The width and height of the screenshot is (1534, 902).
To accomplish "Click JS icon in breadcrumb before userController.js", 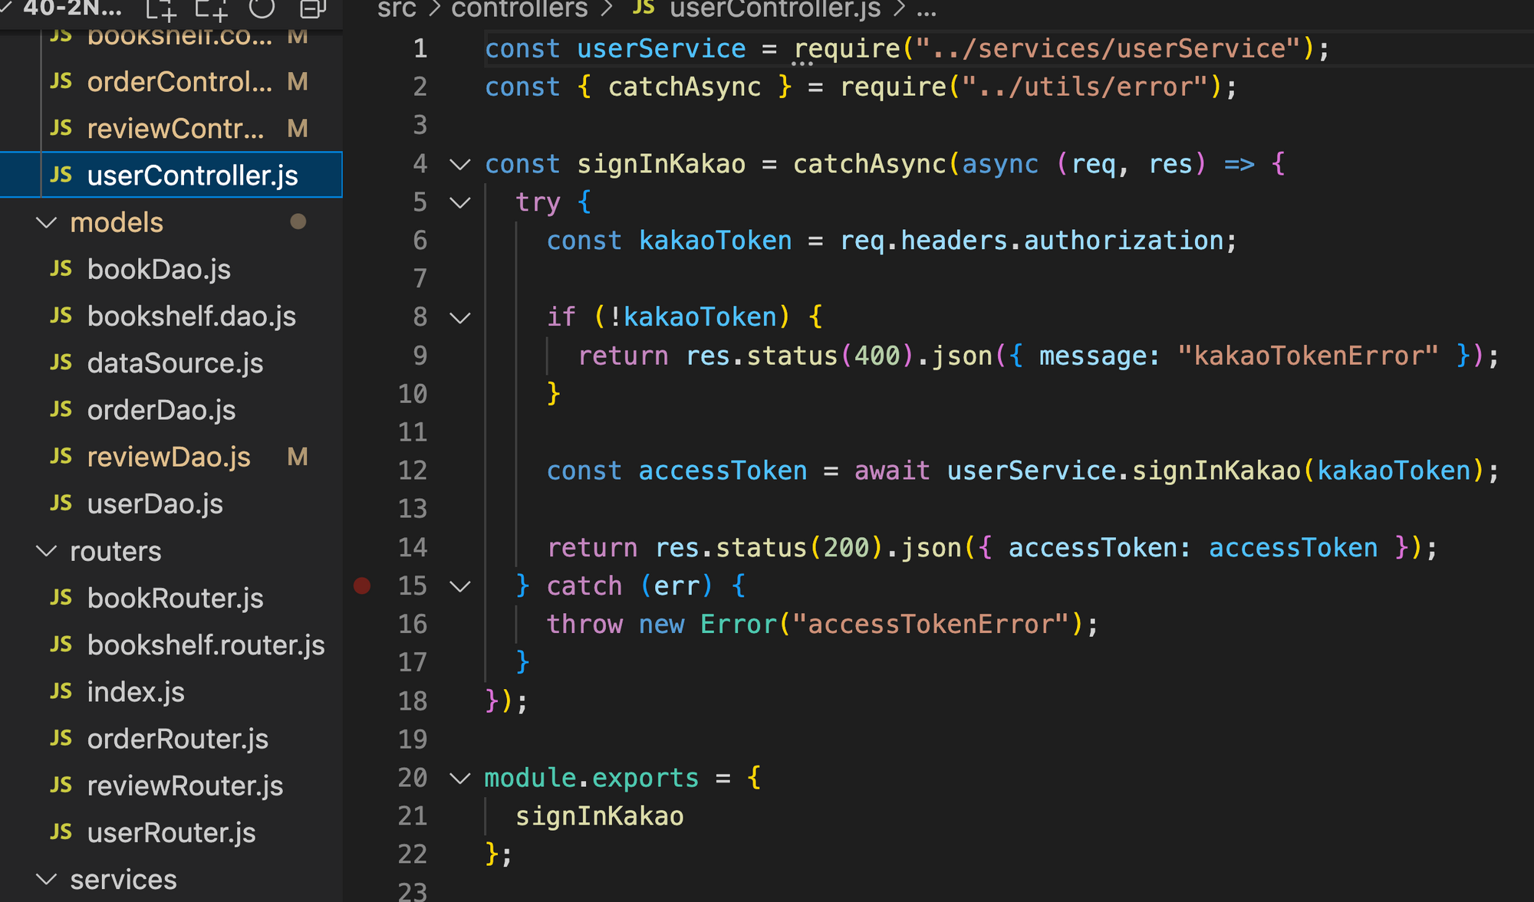I will tap(644, 8).
